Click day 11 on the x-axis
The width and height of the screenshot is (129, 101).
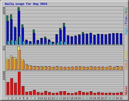(45, 98)
